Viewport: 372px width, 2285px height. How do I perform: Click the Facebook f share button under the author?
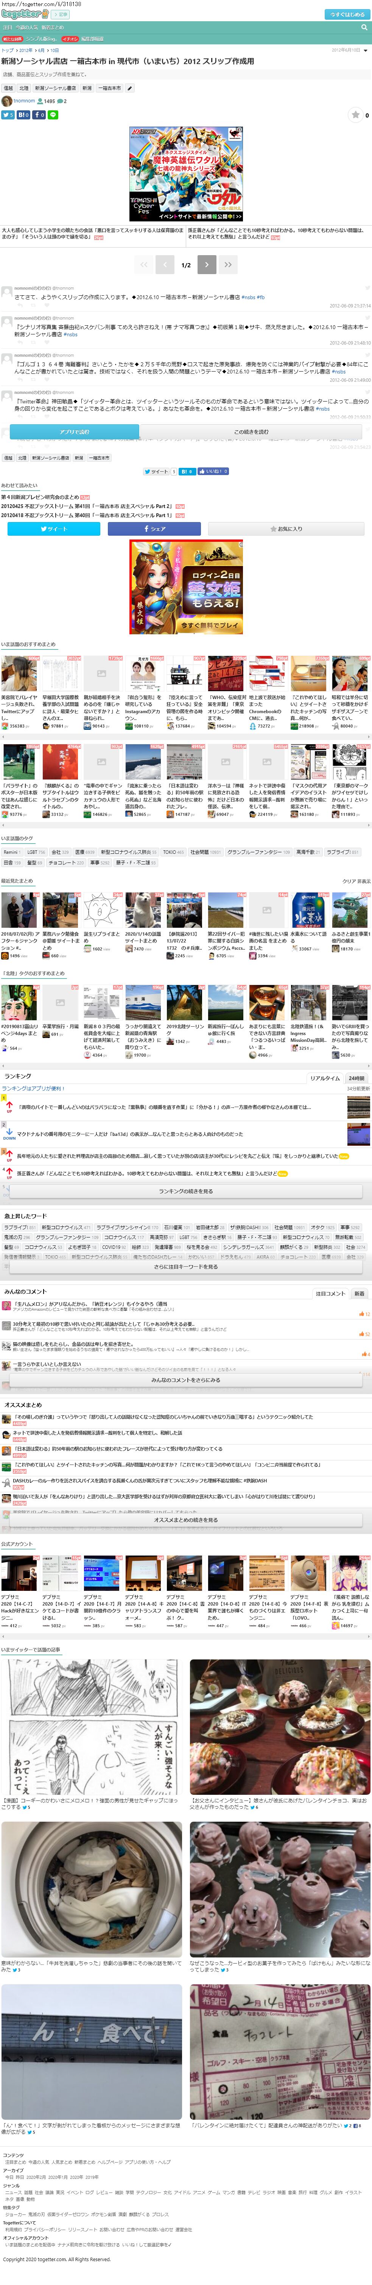pyautogui.click(x=39, y=114)
